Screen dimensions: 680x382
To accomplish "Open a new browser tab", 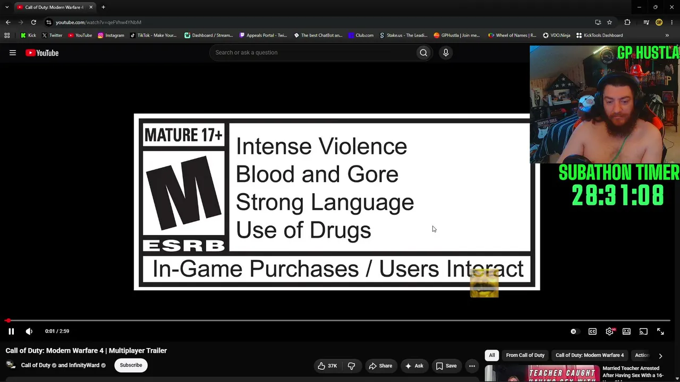I will pos(103,7).
